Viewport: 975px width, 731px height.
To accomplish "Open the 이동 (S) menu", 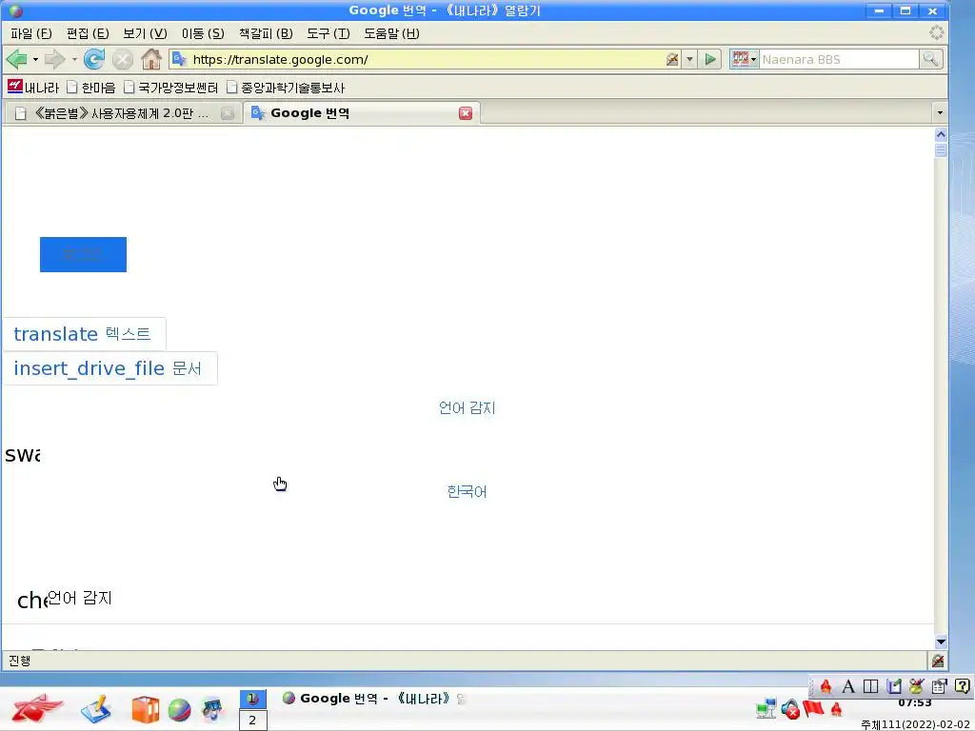I will (x=203, y=33).
